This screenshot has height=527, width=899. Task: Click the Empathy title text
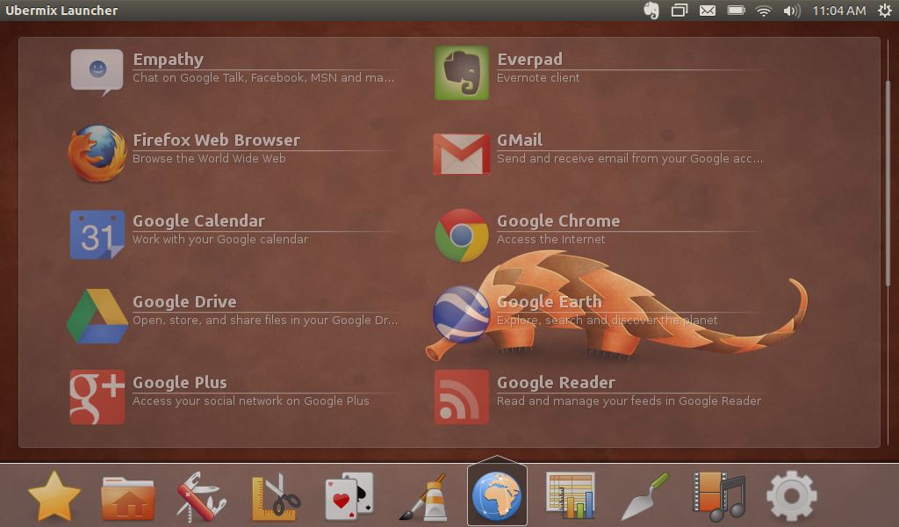168,60
